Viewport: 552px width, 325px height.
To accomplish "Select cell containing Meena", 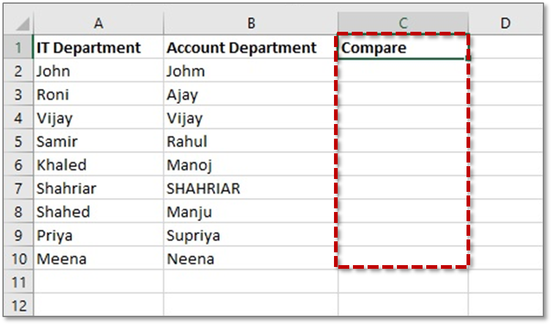I will pyautogui.click(x=98, y=258).
